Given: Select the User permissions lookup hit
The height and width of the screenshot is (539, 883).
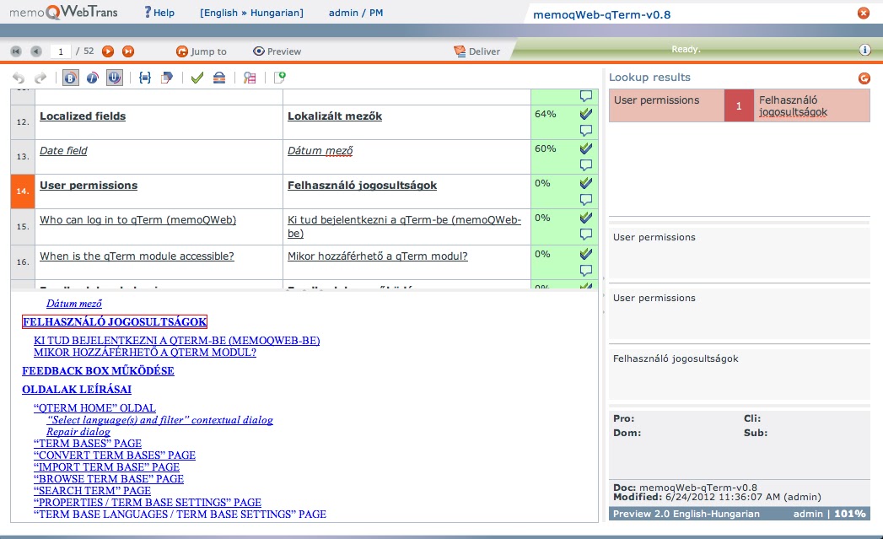Looking at the screenshot, I should tap(667, 105).
